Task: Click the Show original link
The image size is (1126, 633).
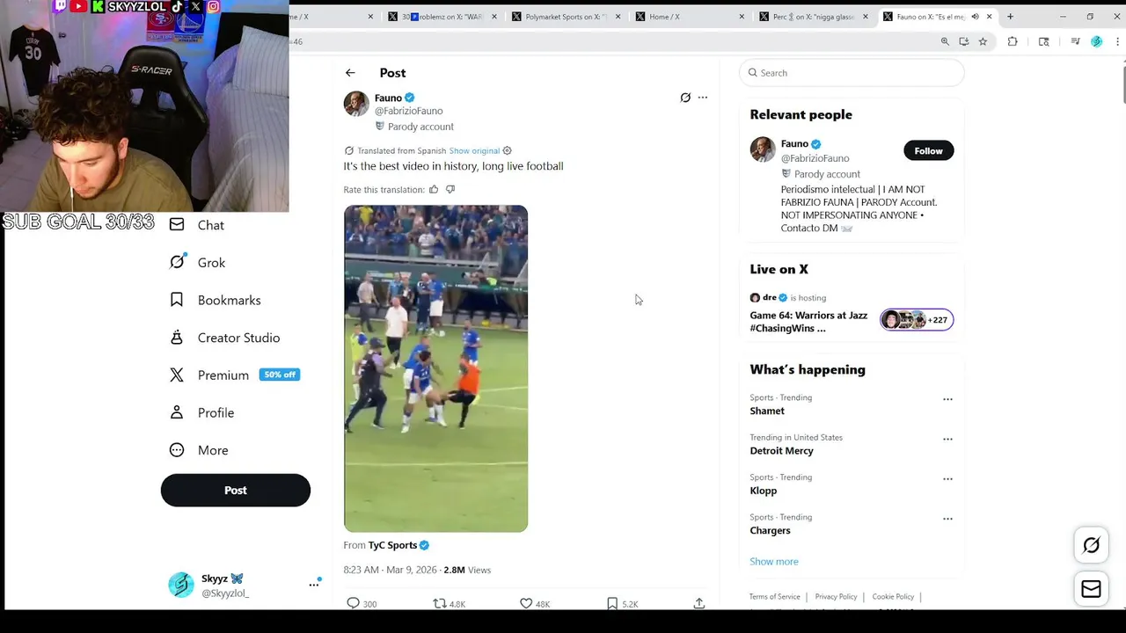Action: (x=474, y=150)
